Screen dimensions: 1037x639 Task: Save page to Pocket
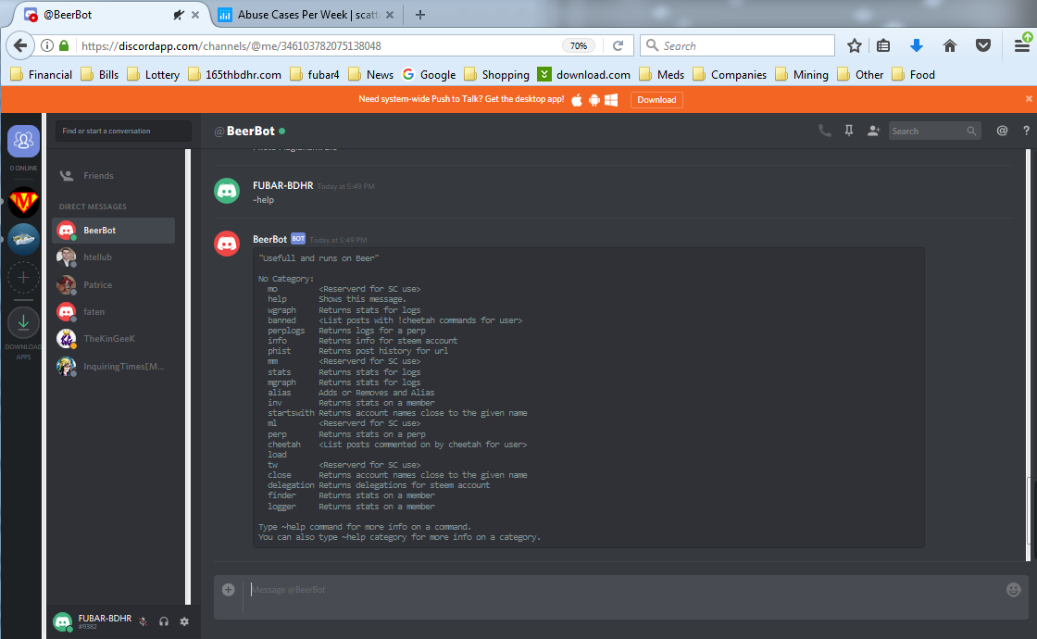point(983,45)
